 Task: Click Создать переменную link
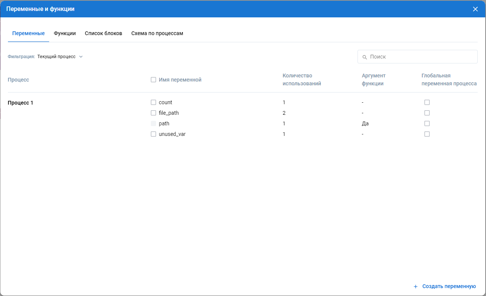click(x=449, y=287)
